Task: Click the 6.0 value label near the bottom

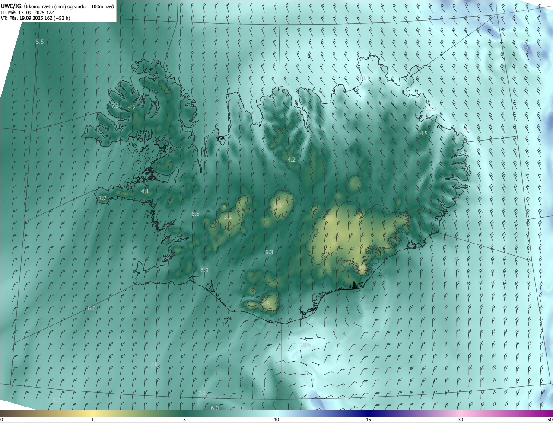Action: (x=215, y=408)
